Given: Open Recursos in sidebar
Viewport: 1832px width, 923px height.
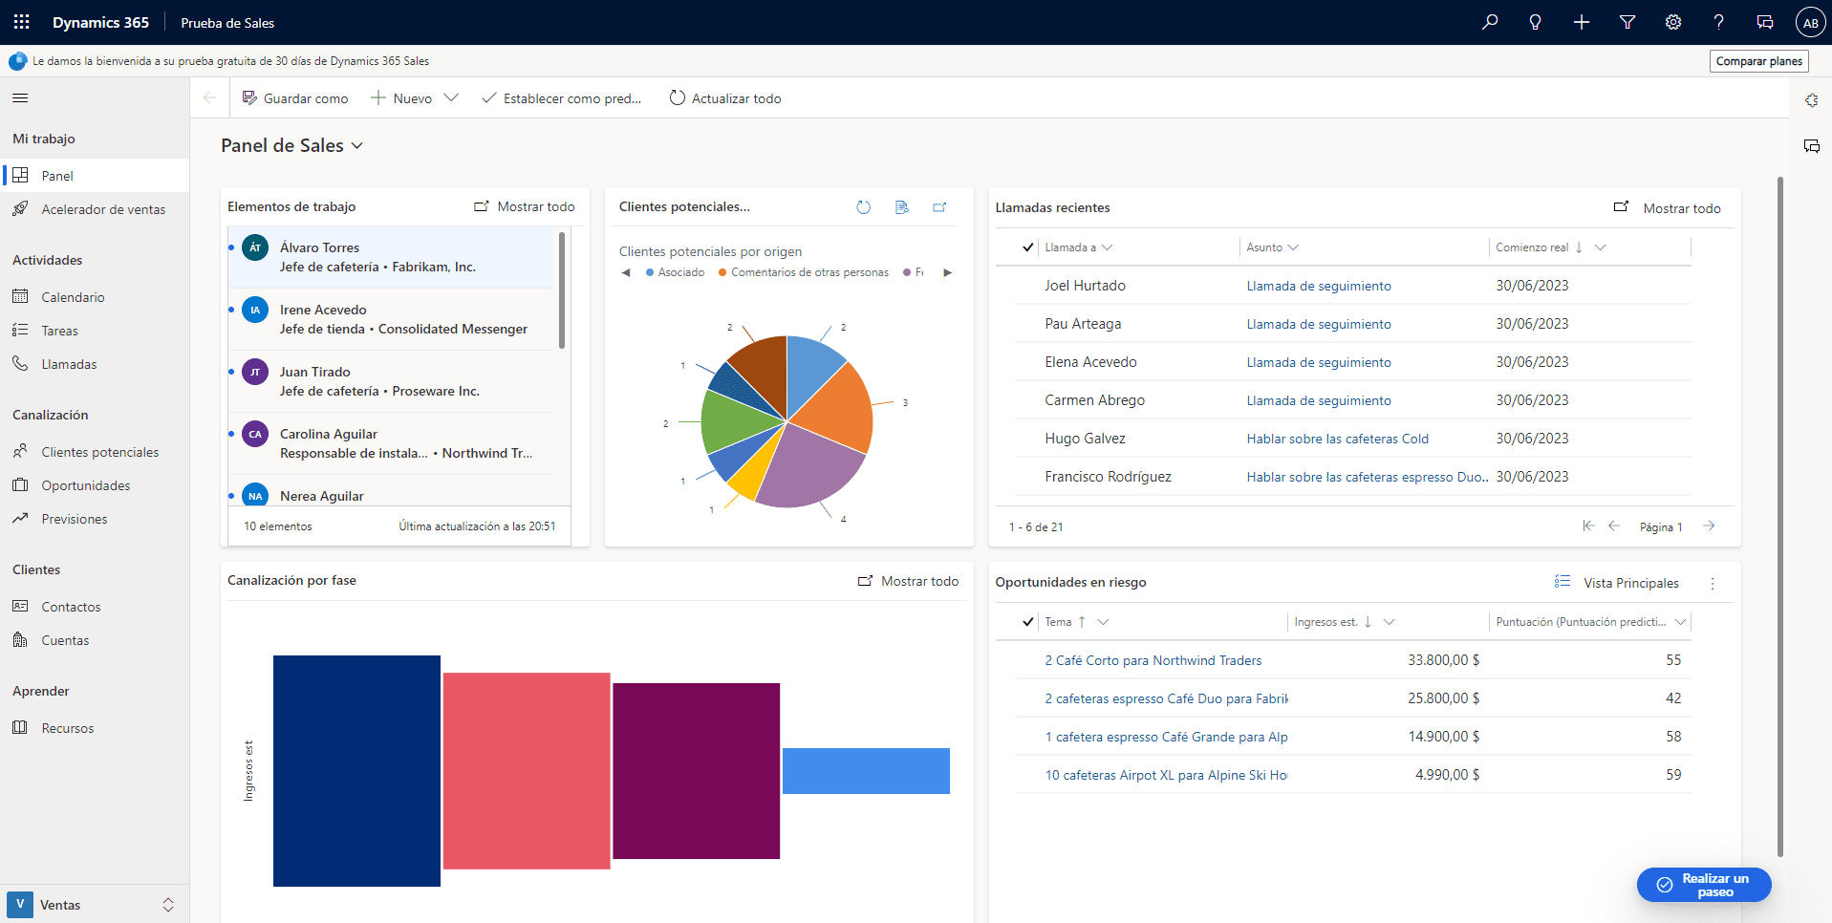Looking at the screenshot, I should pyautogui.click(x=94, y=728).
